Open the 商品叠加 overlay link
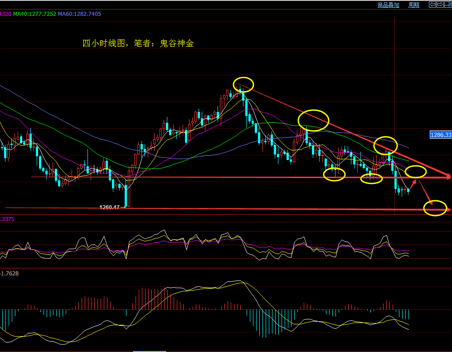Viewport: 452px width, 352px height. pyautogui.click(x=388, y=5)
